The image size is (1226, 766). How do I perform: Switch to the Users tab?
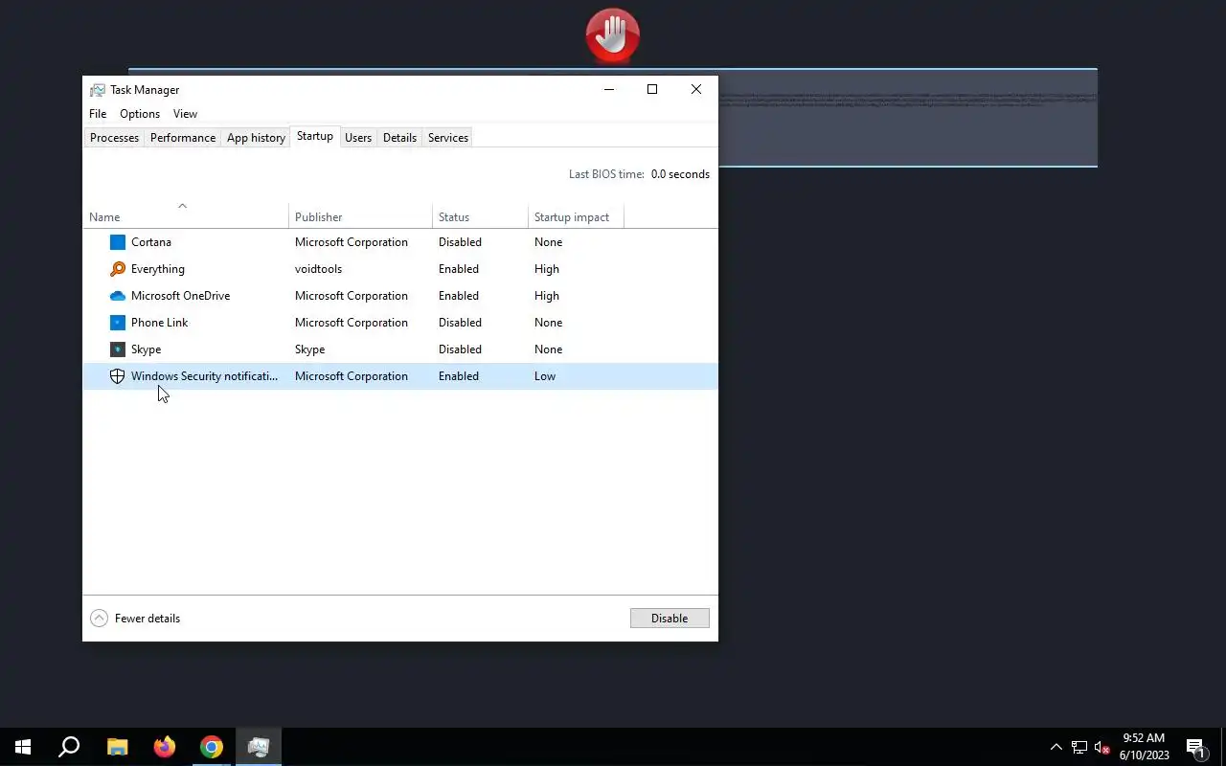tap(358, 138)
